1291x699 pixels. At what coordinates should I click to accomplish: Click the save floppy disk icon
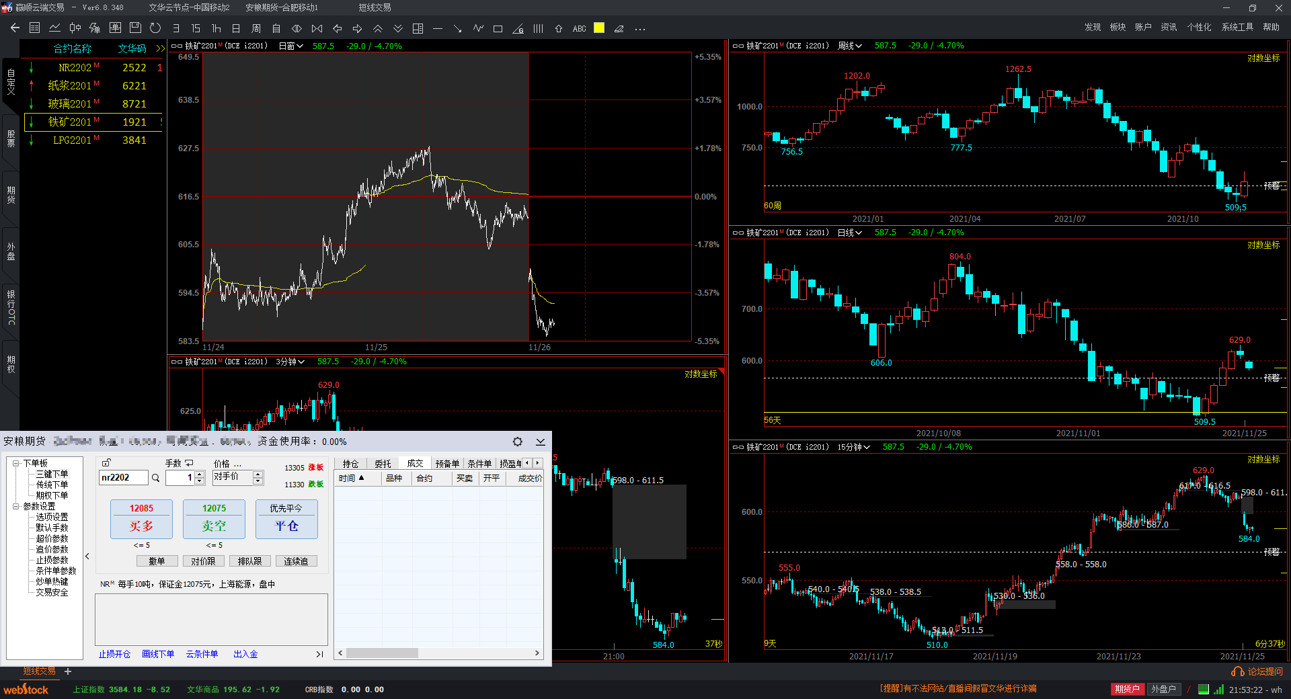click(135, 28)
